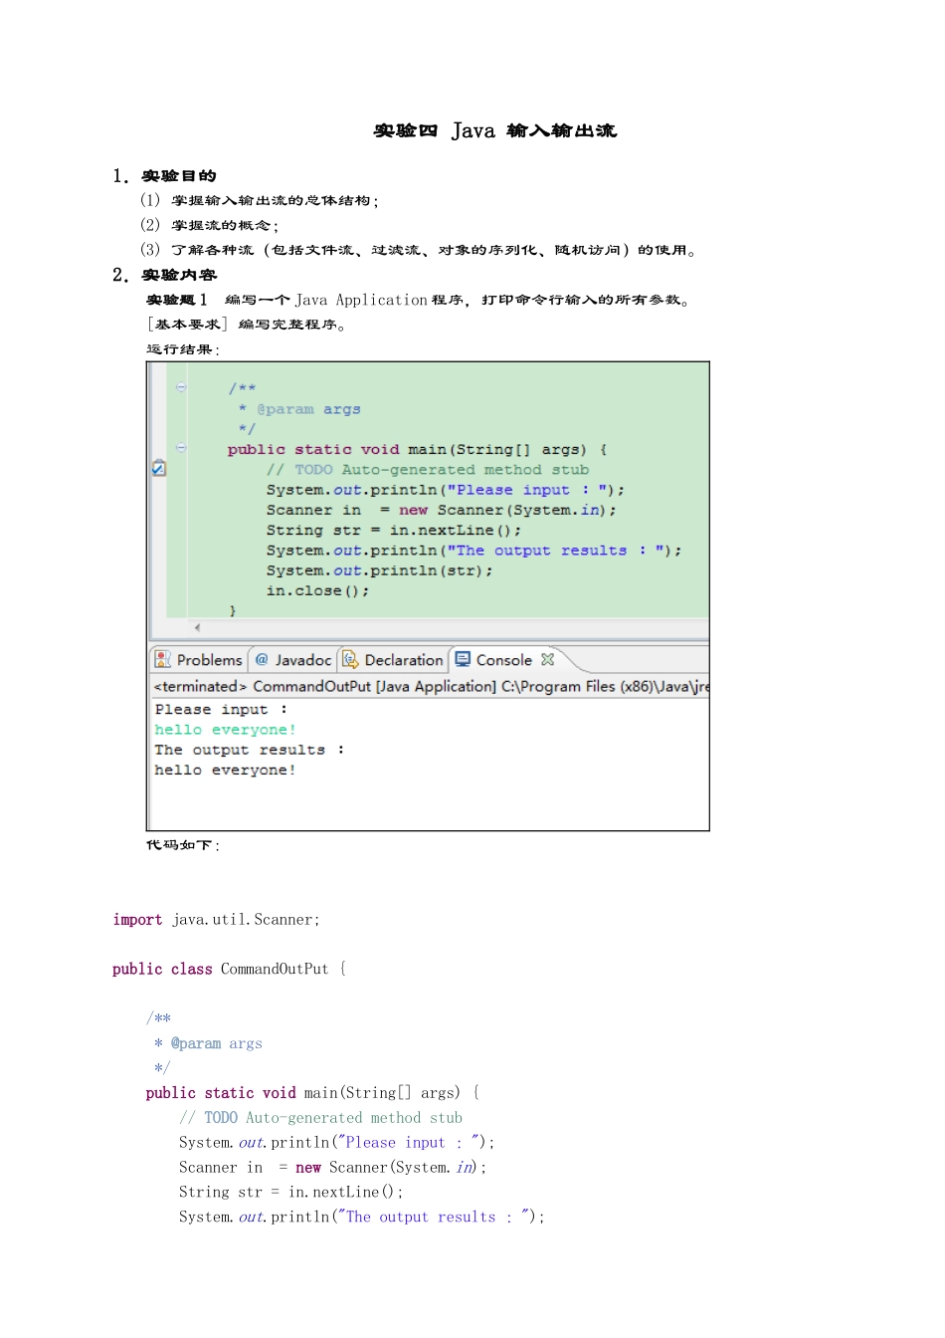Click editor line println "Please input : "
Screen dimensions: 945x1338
click(x=446, y=490)
